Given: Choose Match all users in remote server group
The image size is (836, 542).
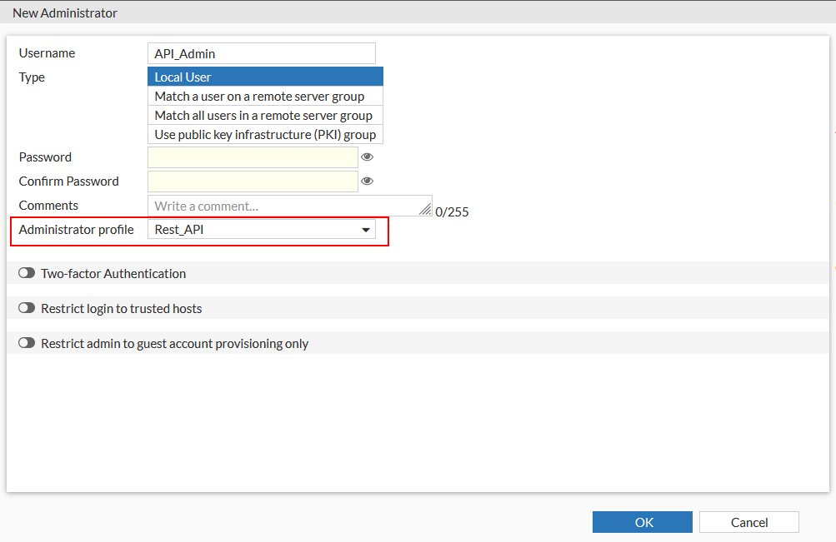Looking at the screenshot, I should 265,115.
